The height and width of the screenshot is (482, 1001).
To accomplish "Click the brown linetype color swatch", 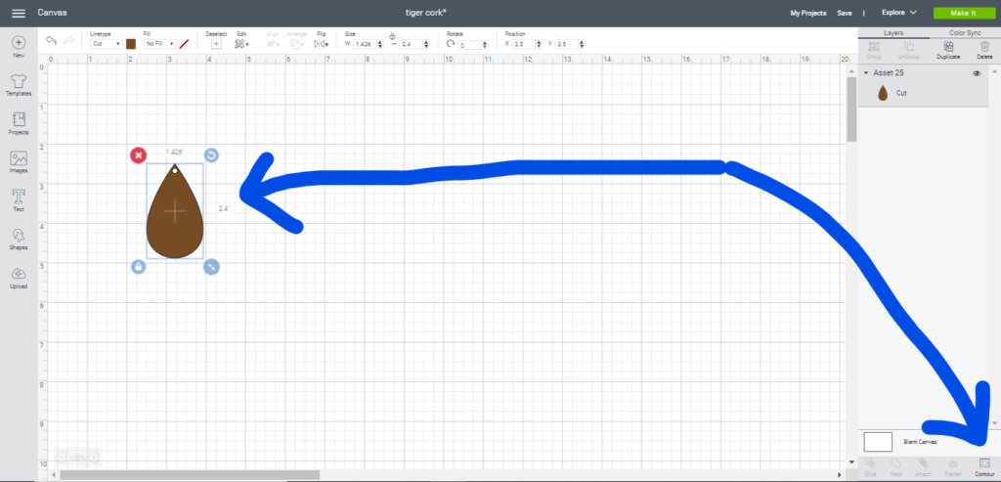I will (131, 44).
